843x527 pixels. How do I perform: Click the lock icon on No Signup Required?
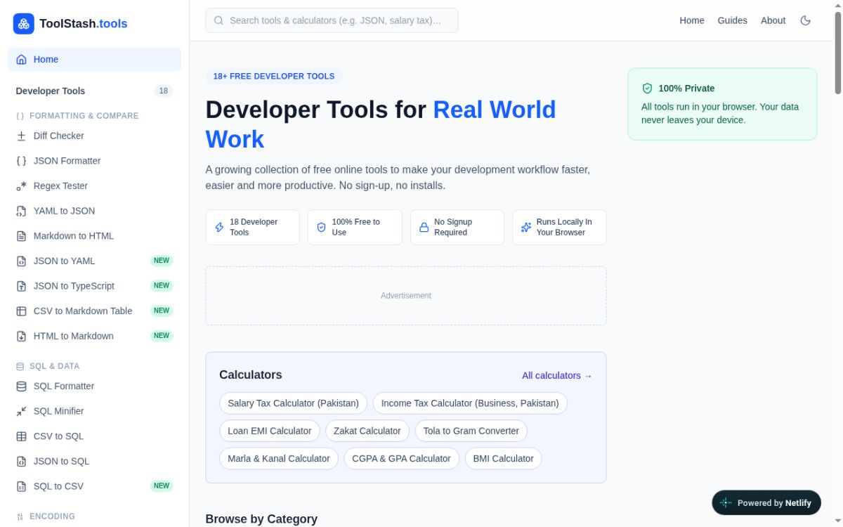pos(424,228)
